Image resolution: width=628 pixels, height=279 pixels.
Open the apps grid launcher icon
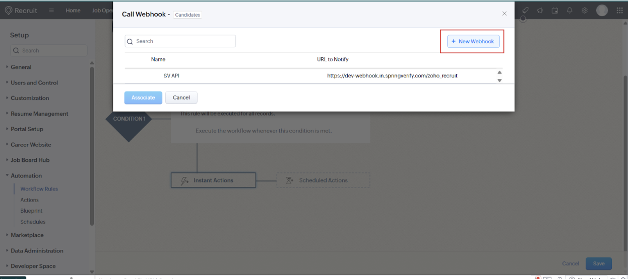pyautogui.click(x=619, y=11)
